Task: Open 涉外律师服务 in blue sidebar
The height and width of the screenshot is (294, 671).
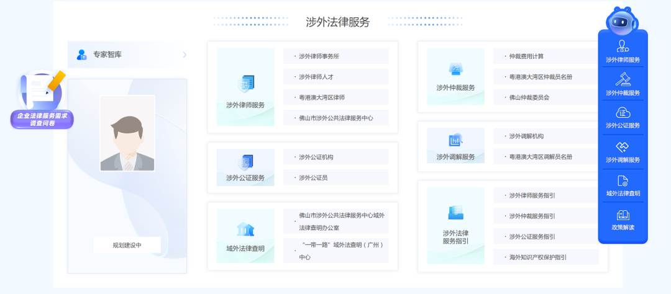Action: (x=623, y=50)
